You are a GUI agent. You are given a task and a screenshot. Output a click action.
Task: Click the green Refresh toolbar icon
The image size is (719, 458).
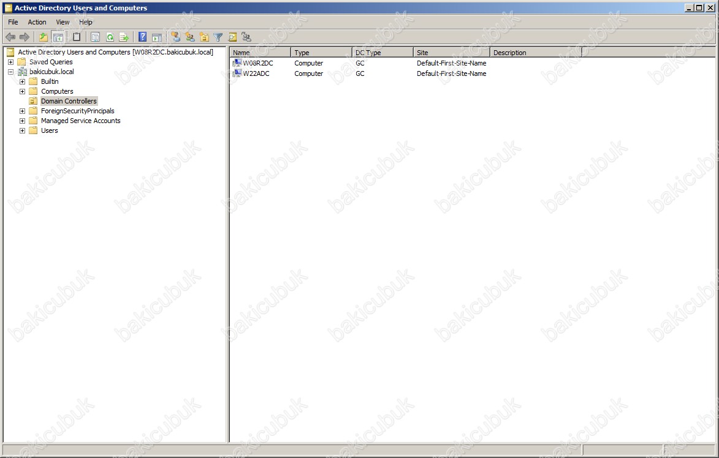coord(110,37)
